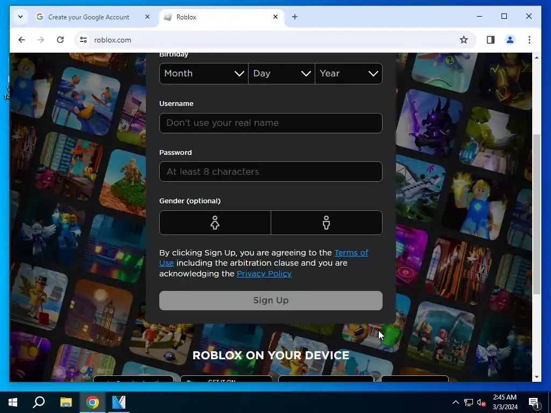The height and width of the screenshot is (413, 551).
Task: Open Chrome's three-dot menu
Action: pyautogui.click(x=529, y=40)
